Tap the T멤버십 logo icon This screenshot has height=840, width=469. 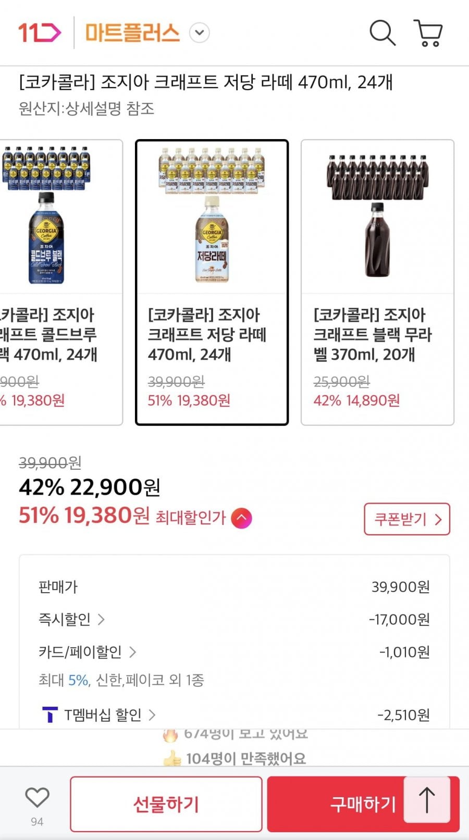tap(50, 714)
